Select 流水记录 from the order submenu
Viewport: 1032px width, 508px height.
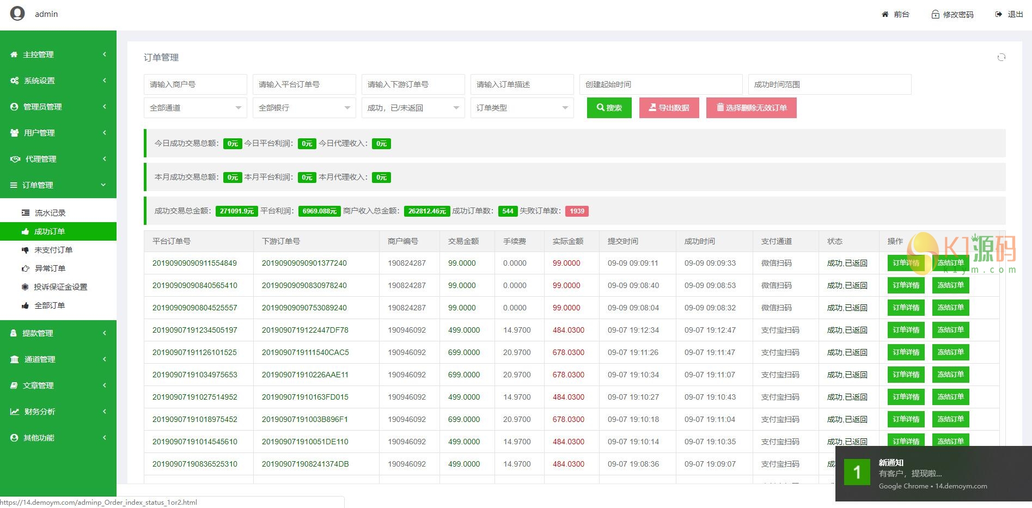[x=50, y=213]
